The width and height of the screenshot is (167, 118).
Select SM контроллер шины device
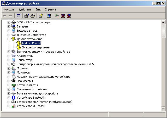(x=36, y=47)
